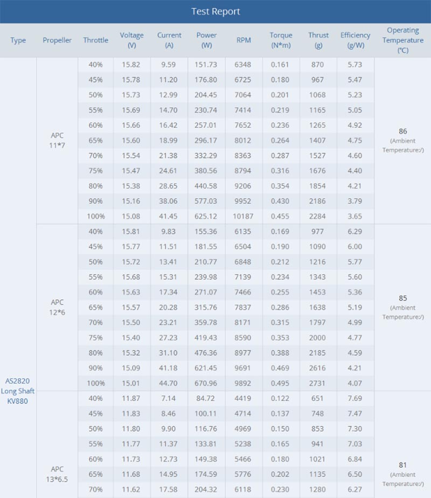Click the Propeller column header
The width and height of the screenshot is (431, 498).
[x=57, y=40]
